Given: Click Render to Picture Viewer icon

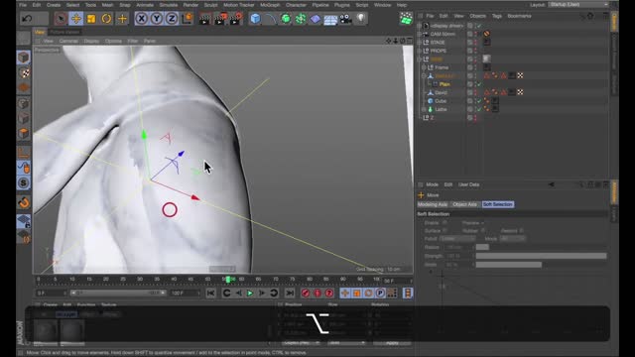Looking at the screenshot, I should pos(220,19).
